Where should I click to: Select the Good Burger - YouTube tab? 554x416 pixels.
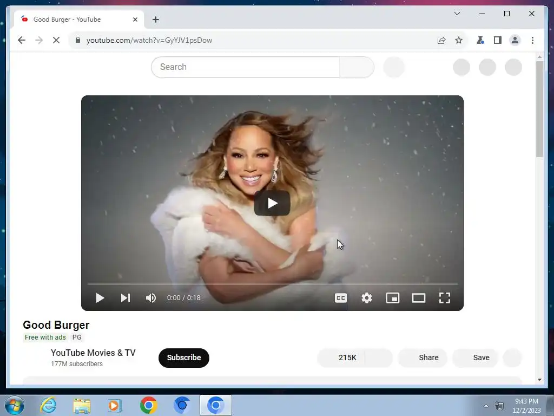pyautogui.click(x=79, y=19)
